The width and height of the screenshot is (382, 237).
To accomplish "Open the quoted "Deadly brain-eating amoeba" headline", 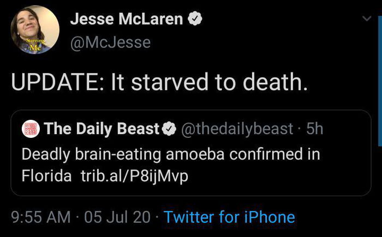I will point(170,154).
